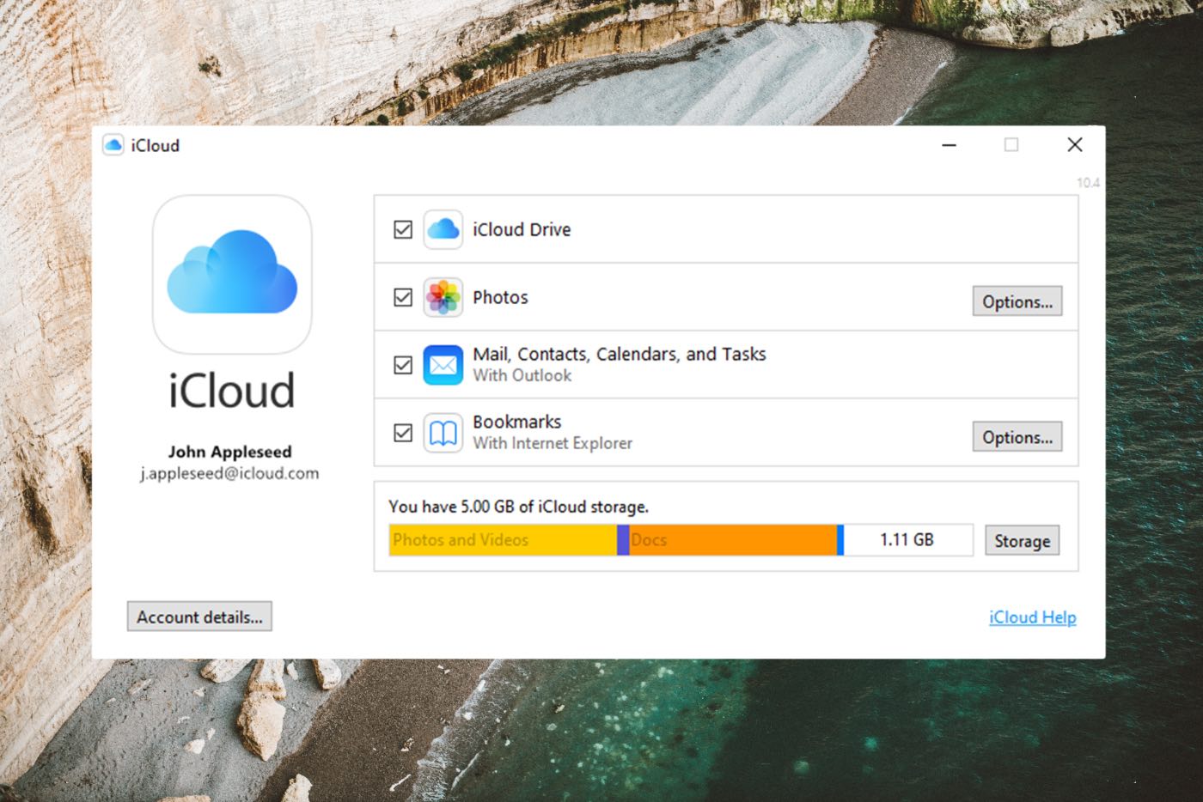This screenshot has height=802, width=1203.
Task: Disable Mail, Contacts, Calendars, and Tasks checkbox
Action: point(403,365)
